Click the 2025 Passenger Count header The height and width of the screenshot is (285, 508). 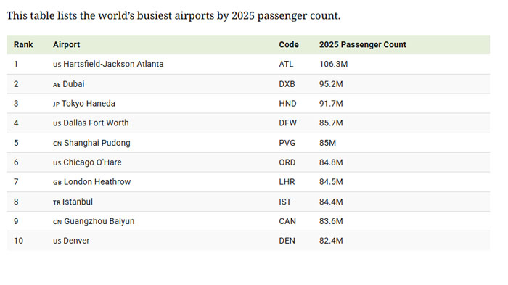pos(363,44)
